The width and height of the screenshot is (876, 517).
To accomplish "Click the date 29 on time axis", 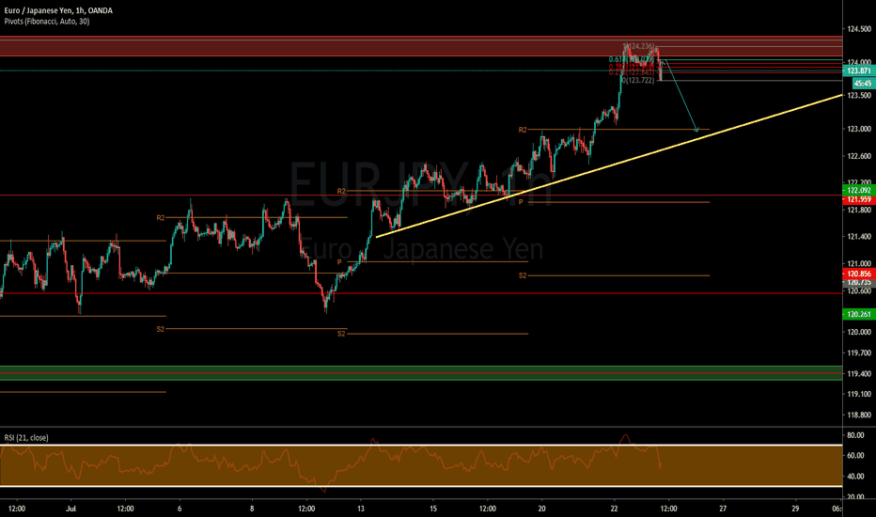I will coord(795,509).
